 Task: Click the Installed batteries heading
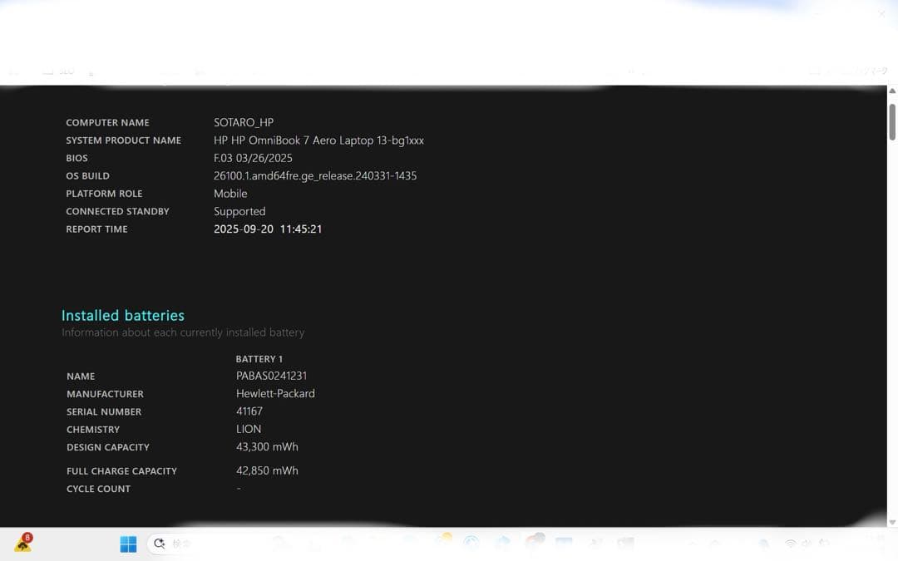pyautogui.click(x=123, y=316)
